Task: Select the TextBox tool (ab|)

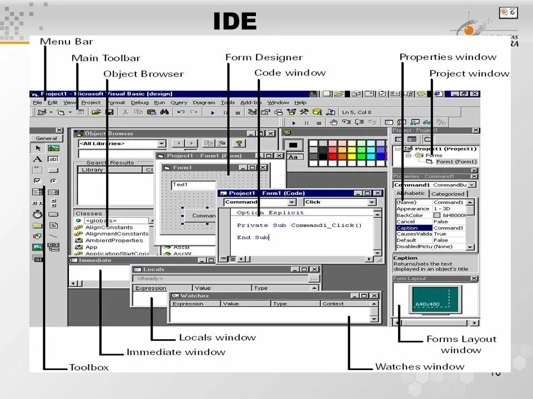Action: tap(53, 159)
